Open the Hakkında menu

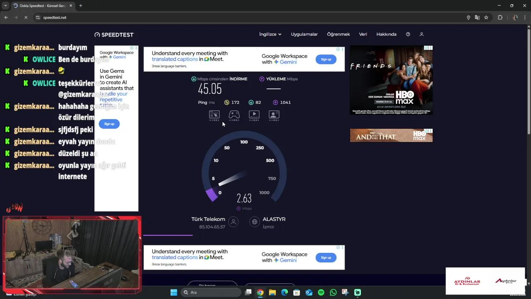pos(386,34)
